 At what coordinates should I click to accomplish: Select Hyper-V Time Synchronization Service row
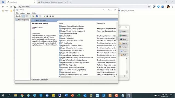click(74, 60)
